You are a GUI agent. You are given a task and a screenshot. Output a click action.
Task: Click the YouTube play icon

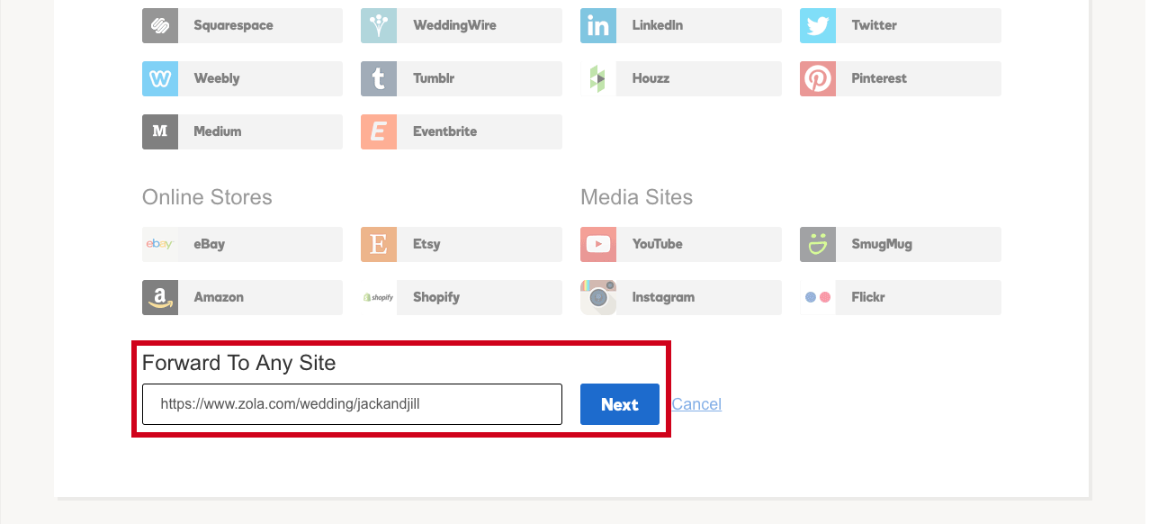(598, 244)
